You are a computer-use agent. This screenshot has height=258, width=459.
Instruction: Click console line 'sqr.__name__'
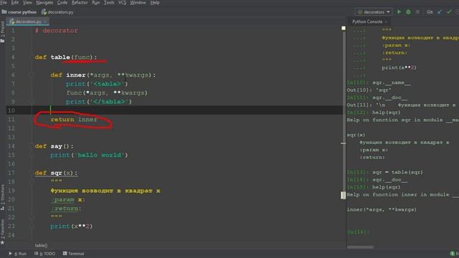coord(392,83)
